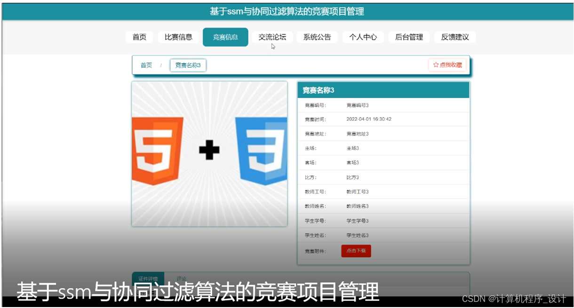Click the 学生姓名3 value
The height and width of the screenshot is (308, 574).
tap(358, 236)
